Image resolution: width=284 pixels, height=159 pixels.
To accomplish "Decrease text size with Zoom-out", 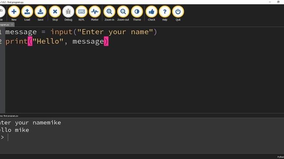I will [123, 14].
